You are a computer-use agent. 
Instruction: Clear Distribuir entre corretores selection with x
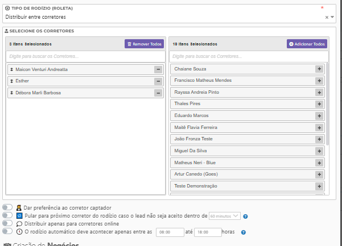(x=327, y=17)
